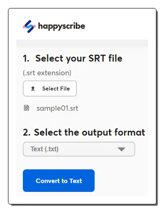Click the word Text in the blue button

point(76,181)
